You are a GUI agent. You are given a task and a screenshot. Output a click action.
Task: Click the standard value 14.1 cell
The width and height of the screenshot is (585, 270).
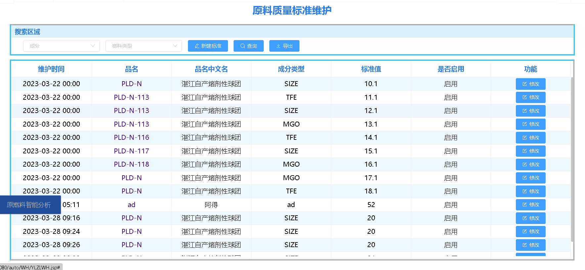[x=371, y=137]
